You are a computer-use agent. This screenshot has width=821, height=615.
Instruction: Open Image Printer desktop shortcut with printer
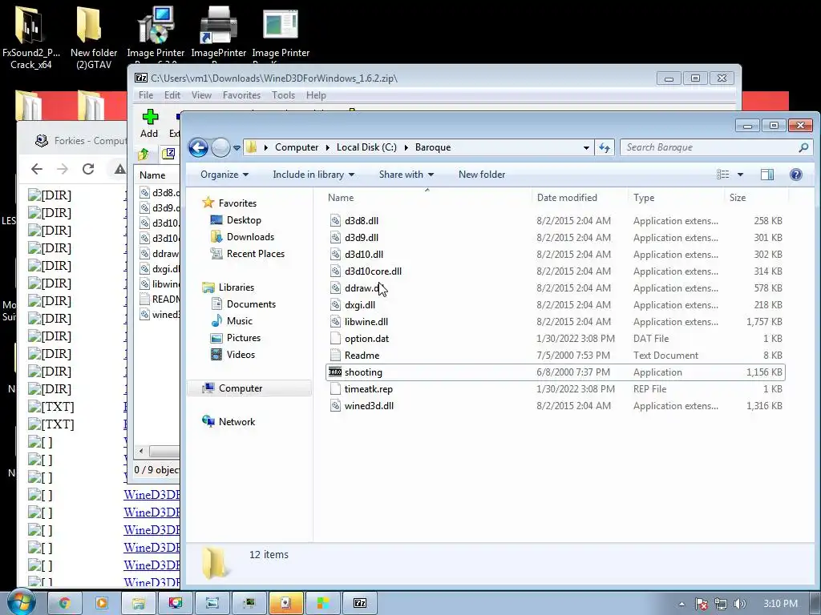coord(218,37)
